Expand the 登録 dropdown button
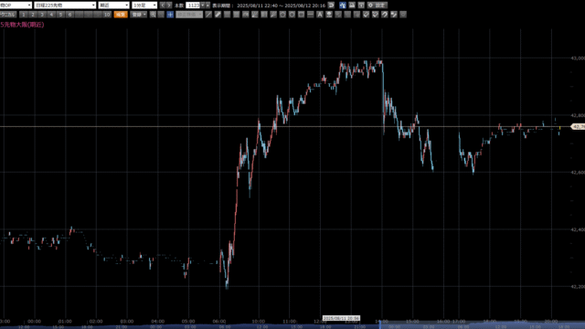Viewport: 585px width, 329px height. pyautogui.click(x=139, y=15)
